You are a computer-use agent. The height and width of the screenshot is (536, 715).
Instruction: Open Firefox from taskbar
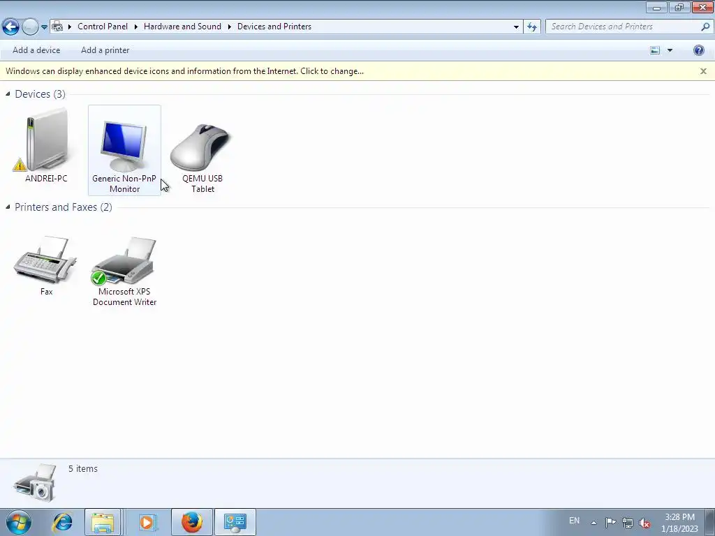point(191,522)
